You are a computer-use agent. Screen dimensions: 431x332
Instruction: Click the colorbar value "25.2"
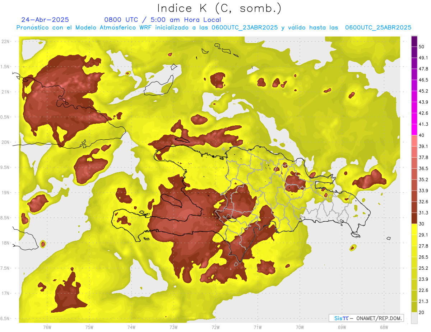tap(423, 268)
